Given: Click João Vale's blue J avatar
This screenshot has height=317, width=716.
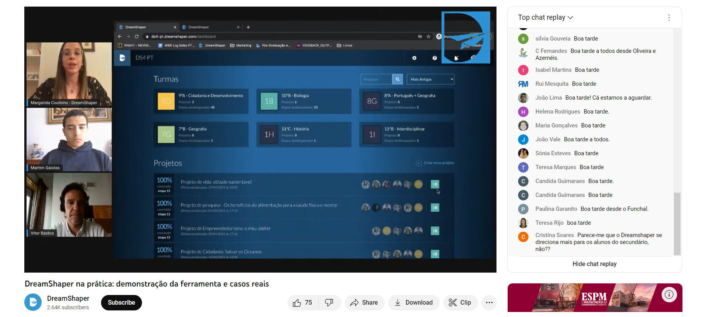Looking at the screenshot, I should click(x=523, y=139).
